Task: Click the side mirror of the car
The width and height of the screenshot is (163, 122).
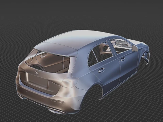Action: (x=135, y=48)
